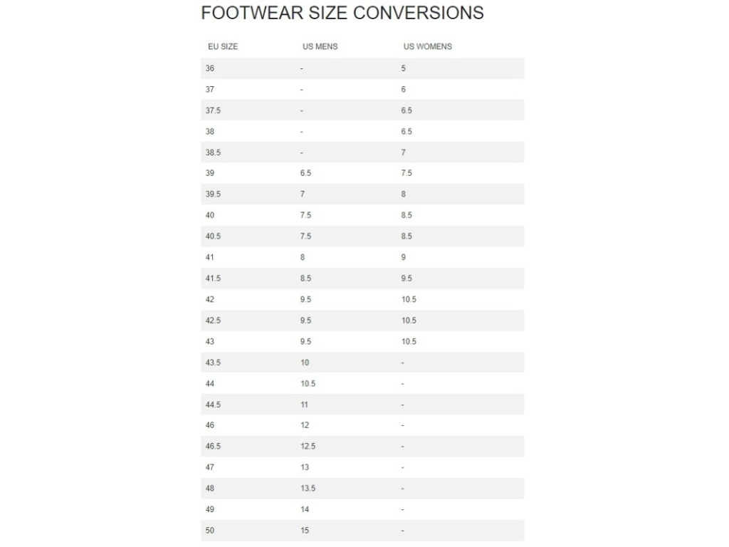Image resolution: width=729 pixels, height=547 pixels.
Task: Select the EU size 37.5 cell
Action: tap(213, 110)
